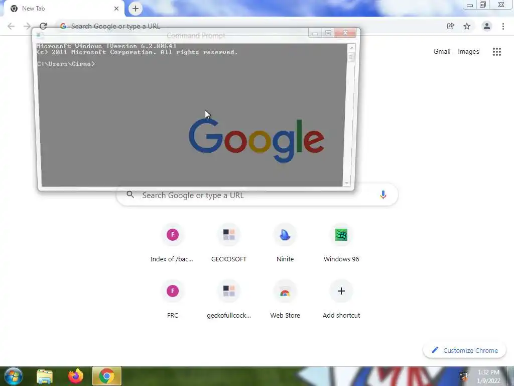The width and height of the screenshot is (514, 386).
Task: Minimize the Command Prompt window
Action: click(x=315, y=33)
